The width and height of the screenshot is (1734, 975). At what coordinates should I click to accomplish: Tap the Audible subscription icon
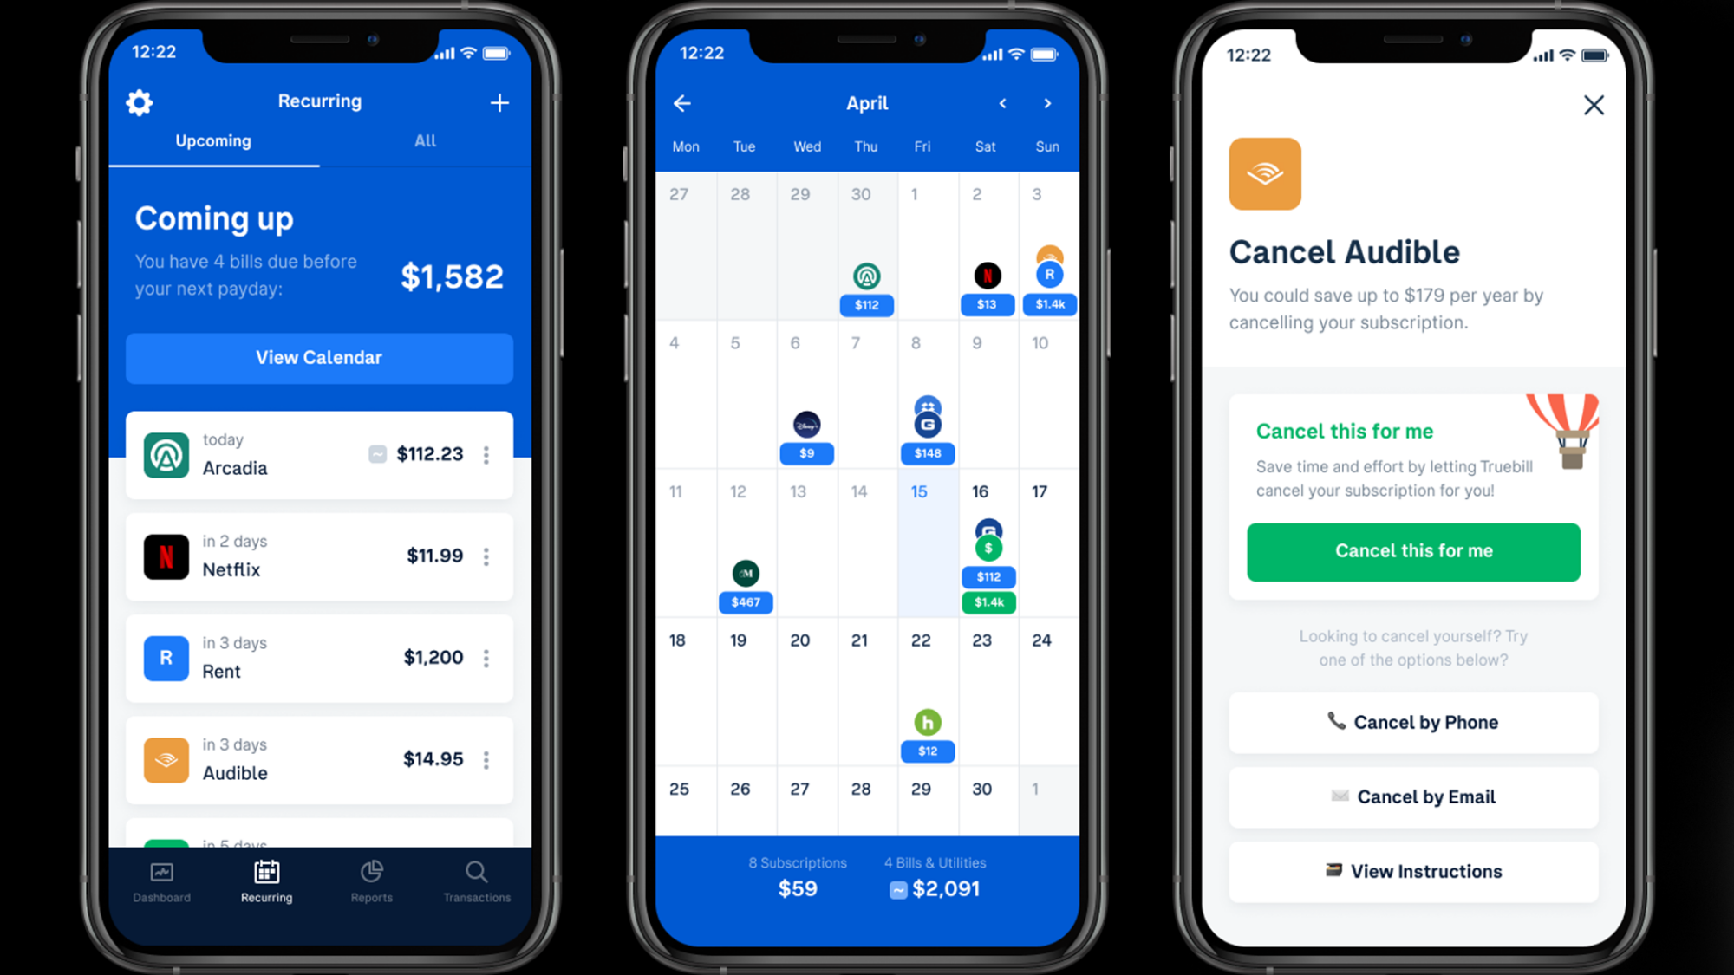tap(166, 759)
